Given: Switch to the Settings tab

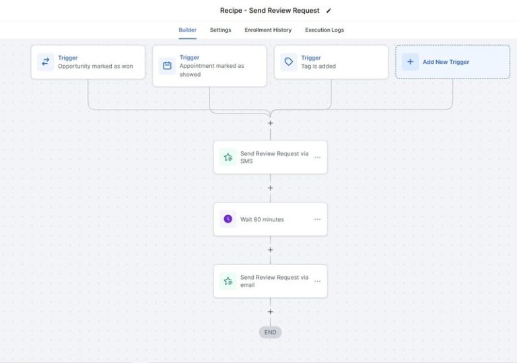Looking at the screenshot, I should tap(220, 30).
